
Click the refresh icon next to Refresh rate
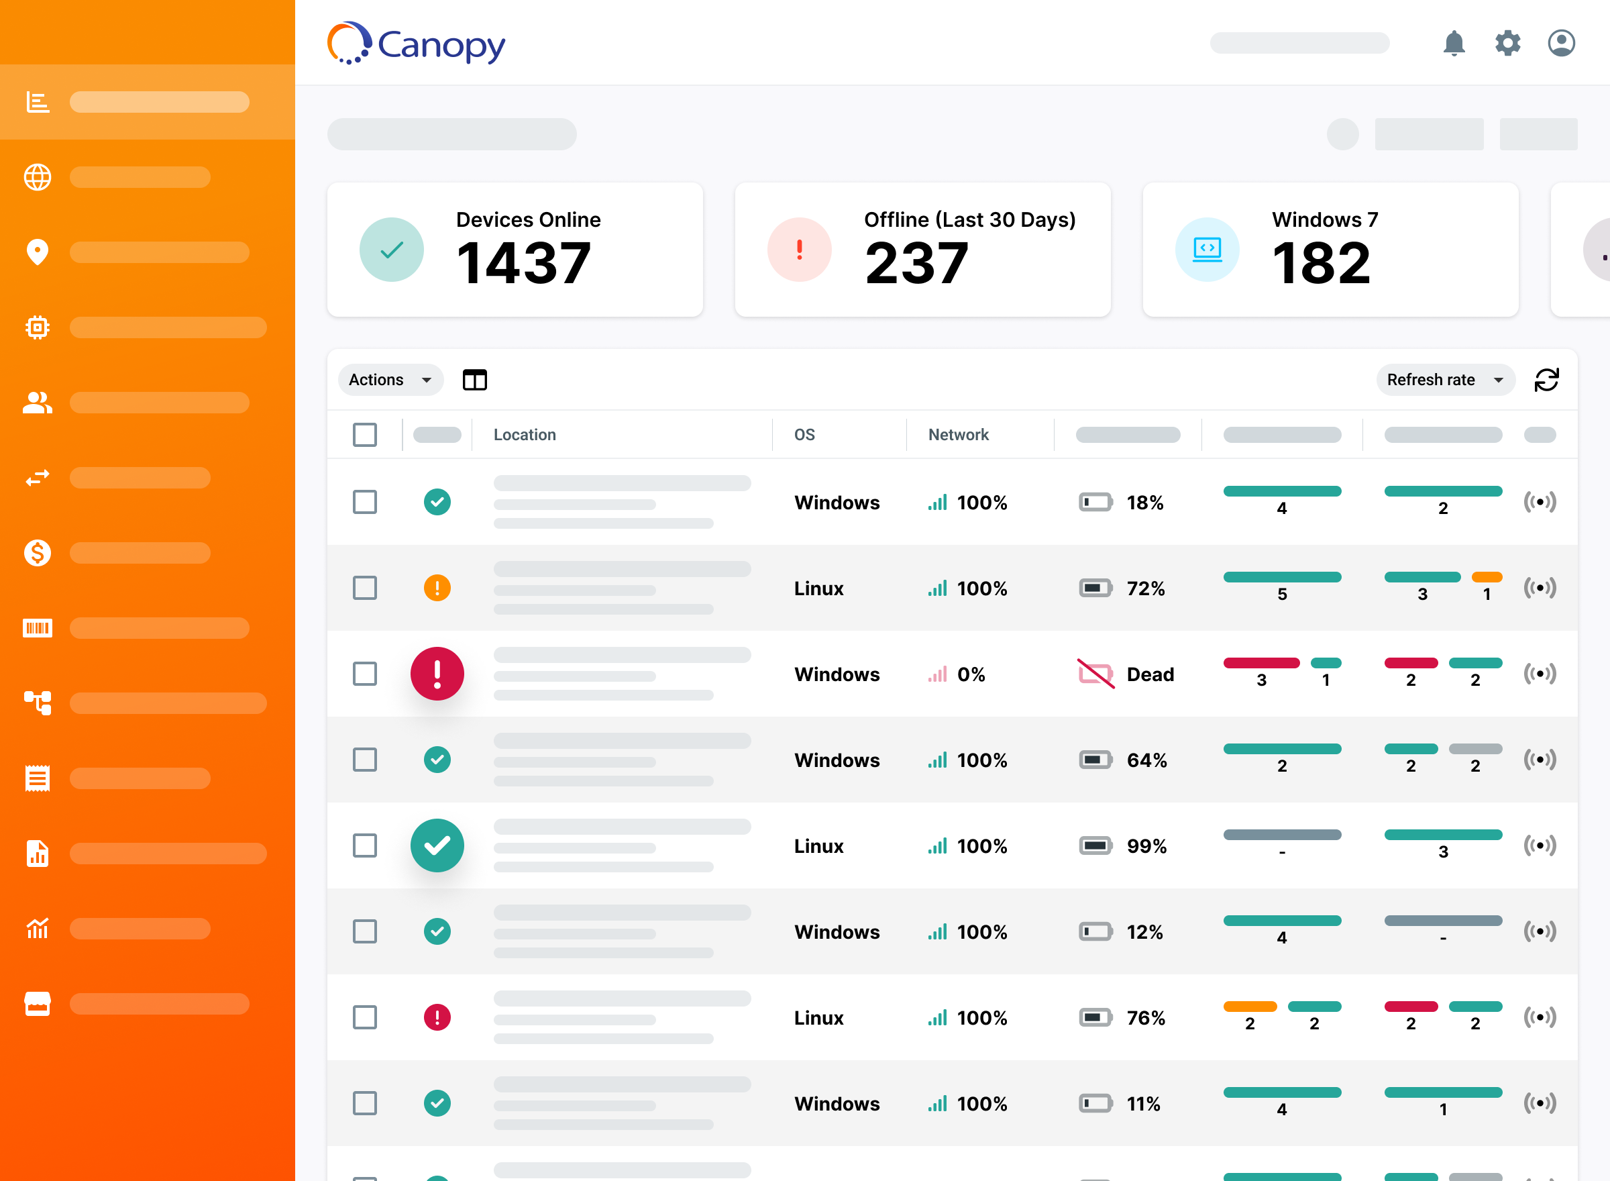pos(1547,380)
